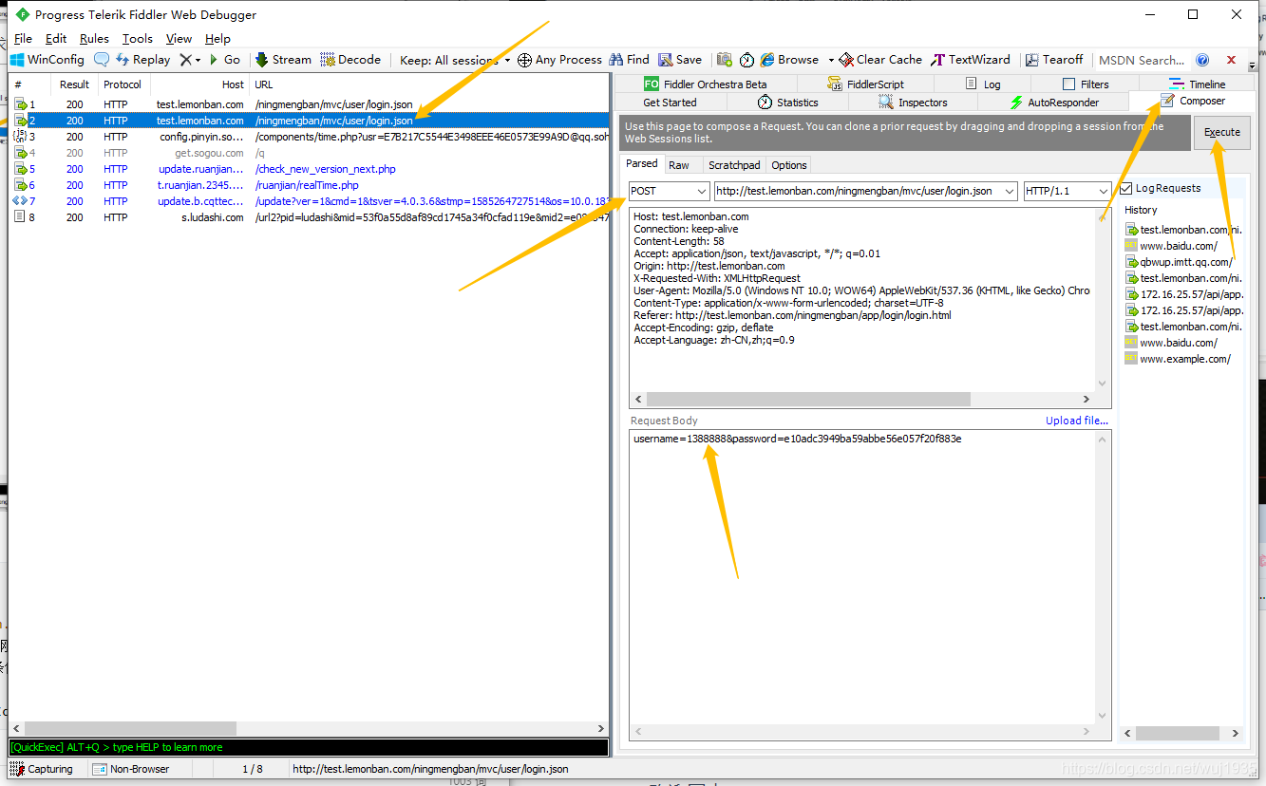Viewport: 1266px width, 786px height.
Task: Select qbwup.imtt.qq.com/ in History
Action: (1186, 262)
